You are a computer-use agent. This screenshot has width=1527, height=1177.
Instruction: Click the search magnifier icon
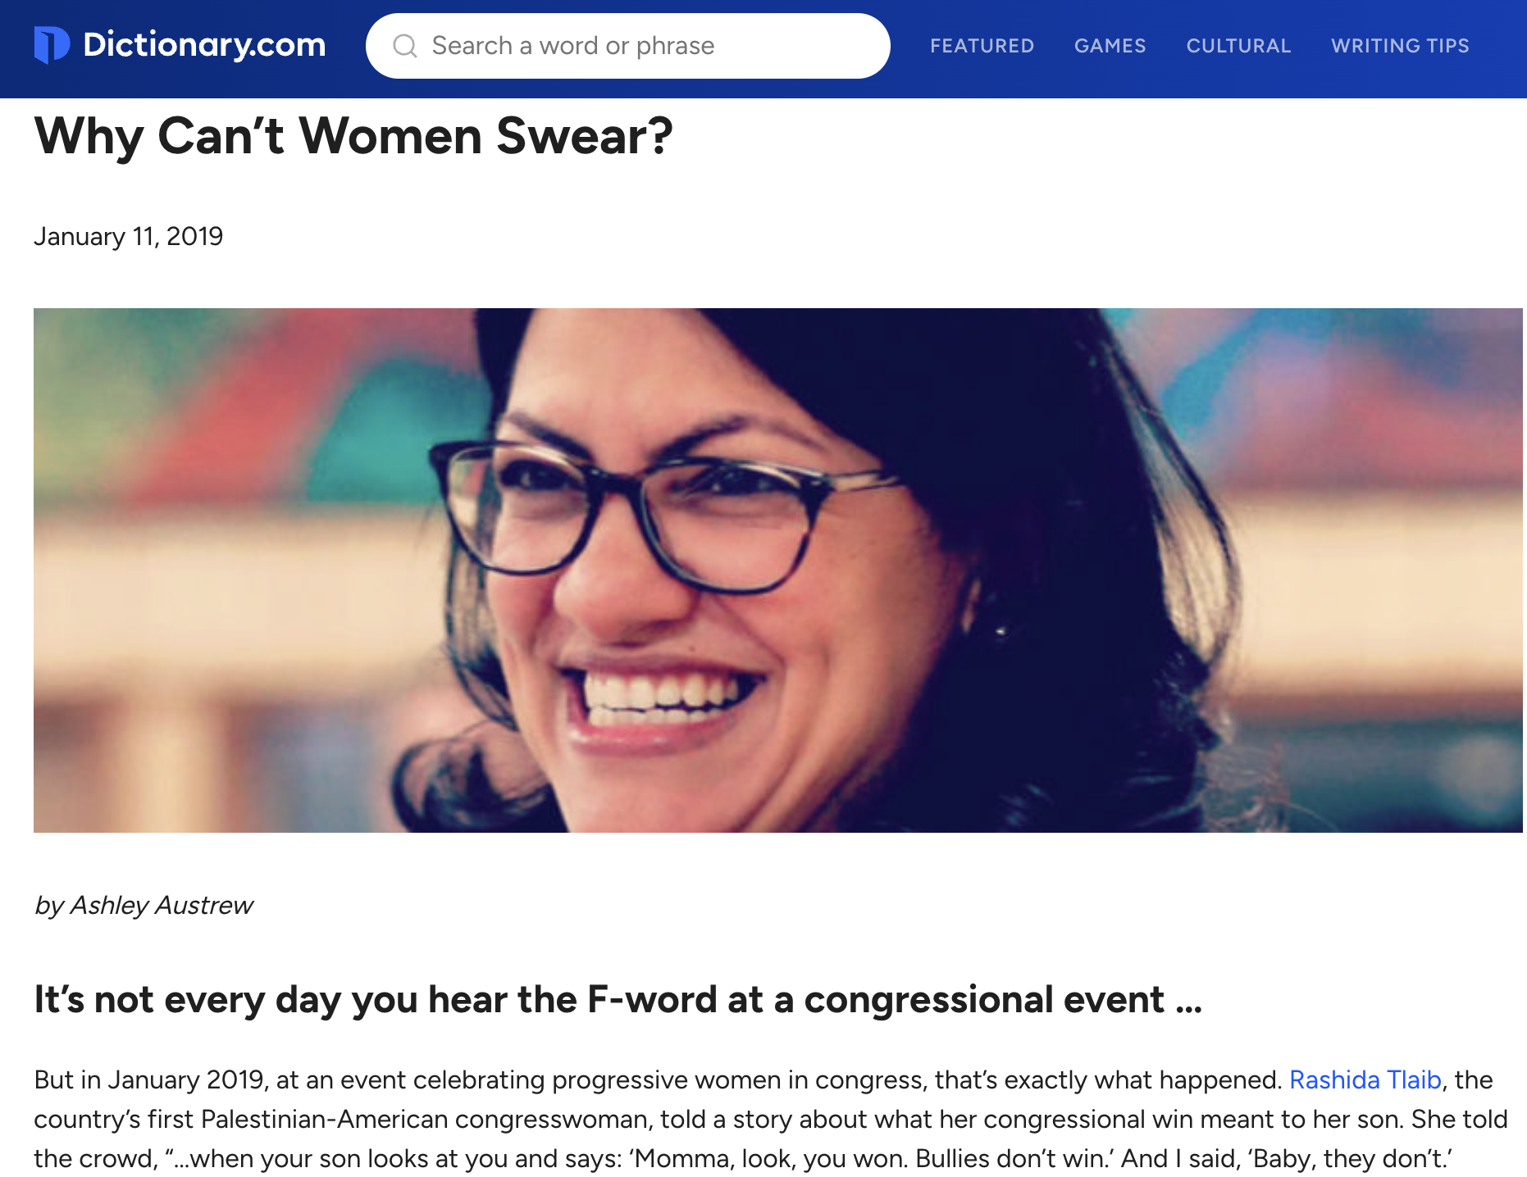pos(405,46)
